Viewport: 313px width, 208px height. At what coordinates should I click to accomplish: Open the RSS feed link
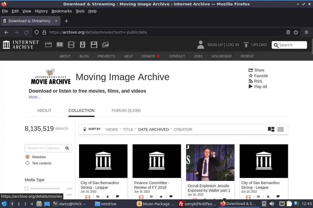(255, 81)
